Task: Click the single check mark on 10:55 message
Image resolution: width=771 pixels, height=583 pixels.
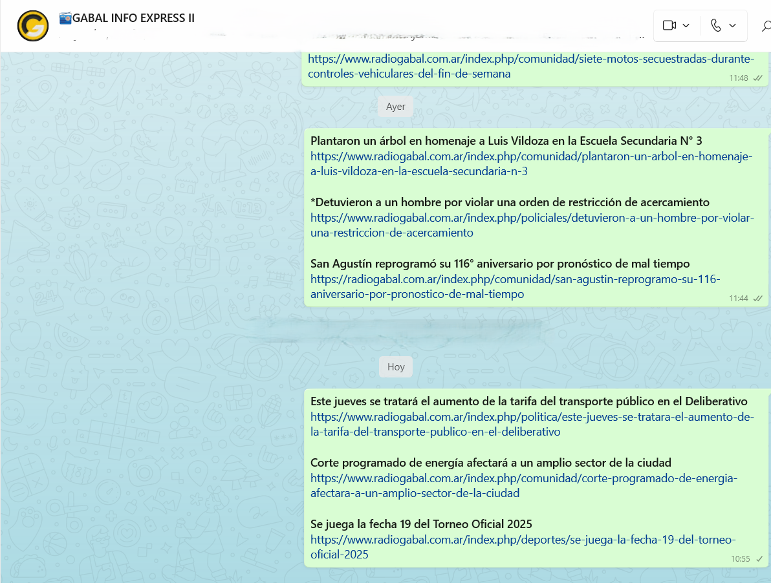Action: coord(759,559)
